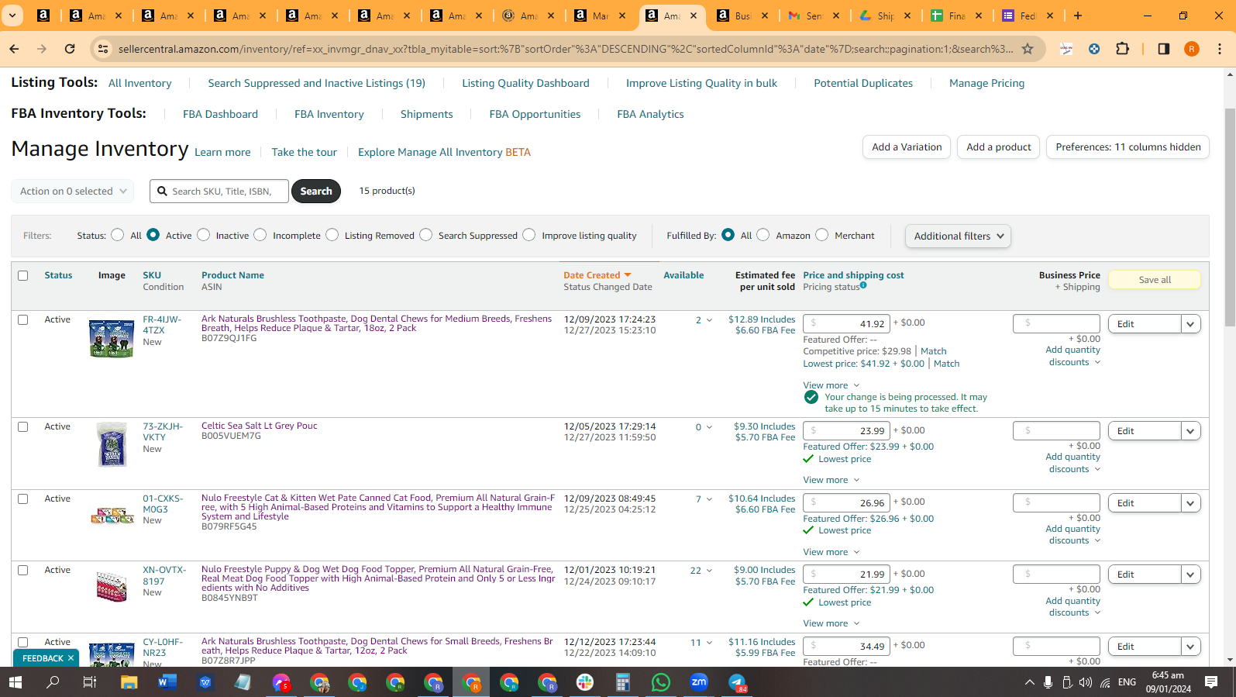The height and width of the screenshot is (697, 1236).
Task: Open File Explorer from the taskbar
Action: 129,682
